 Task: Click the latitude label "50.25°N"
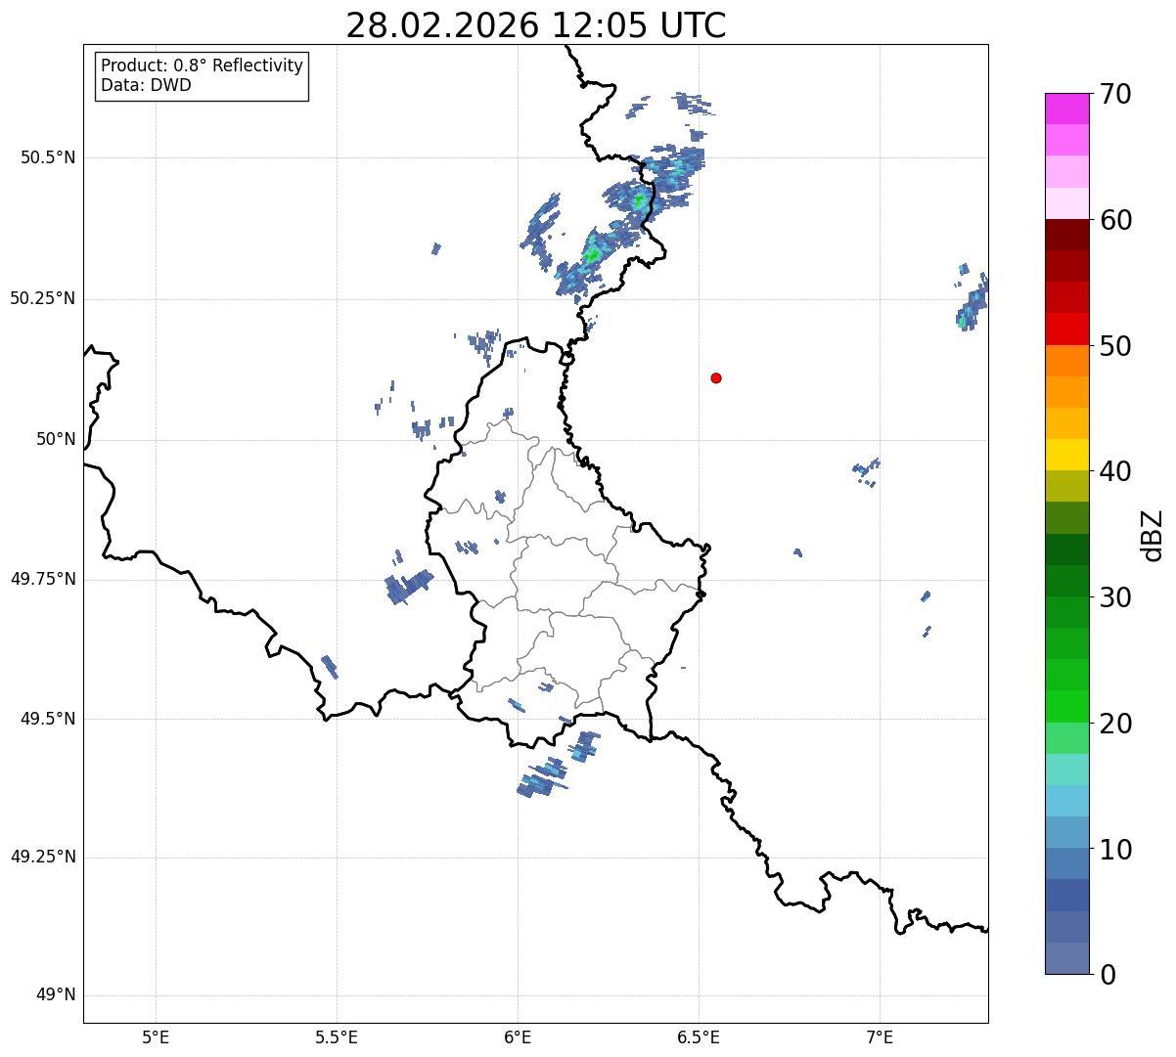43,298
